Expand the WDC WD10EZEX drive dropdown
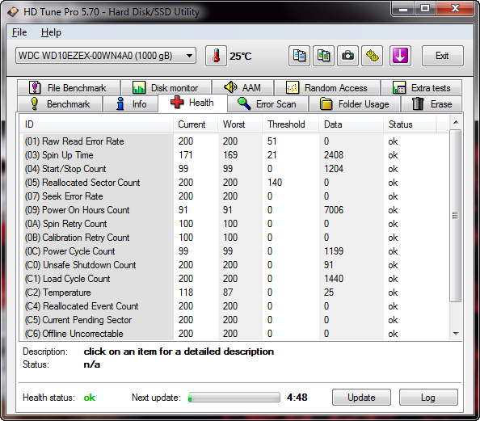 pos(106,56)
